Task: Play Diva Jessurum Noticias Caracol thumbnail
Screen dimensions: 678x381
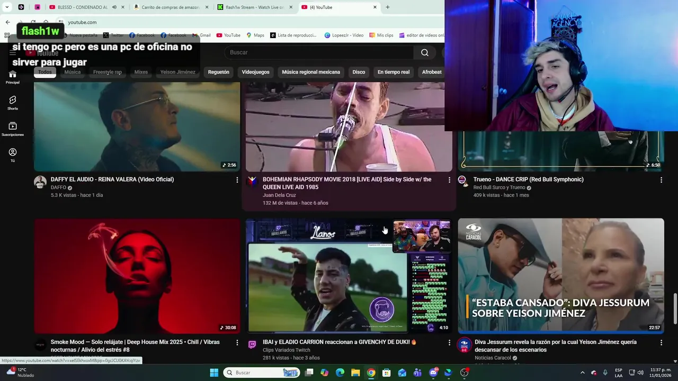Action: (x=561, y=276)
